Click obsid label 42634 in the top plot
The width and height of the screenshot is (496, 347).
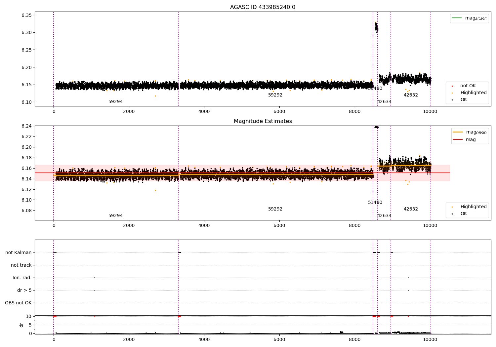tap(384, 102)
